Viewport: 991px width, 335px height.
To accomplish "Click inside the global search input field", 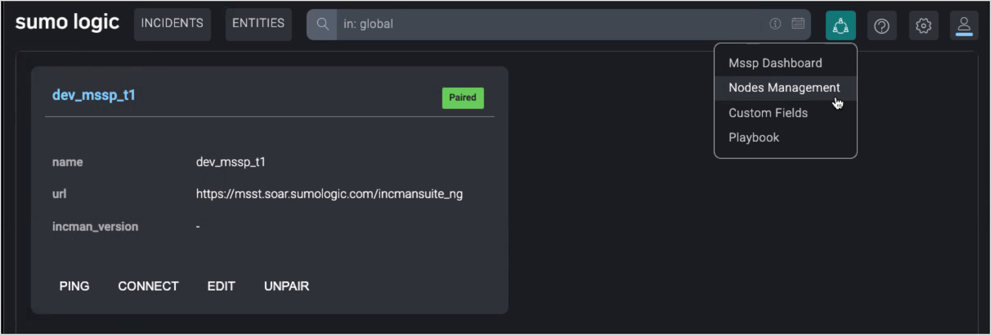I will coord(510,24).
